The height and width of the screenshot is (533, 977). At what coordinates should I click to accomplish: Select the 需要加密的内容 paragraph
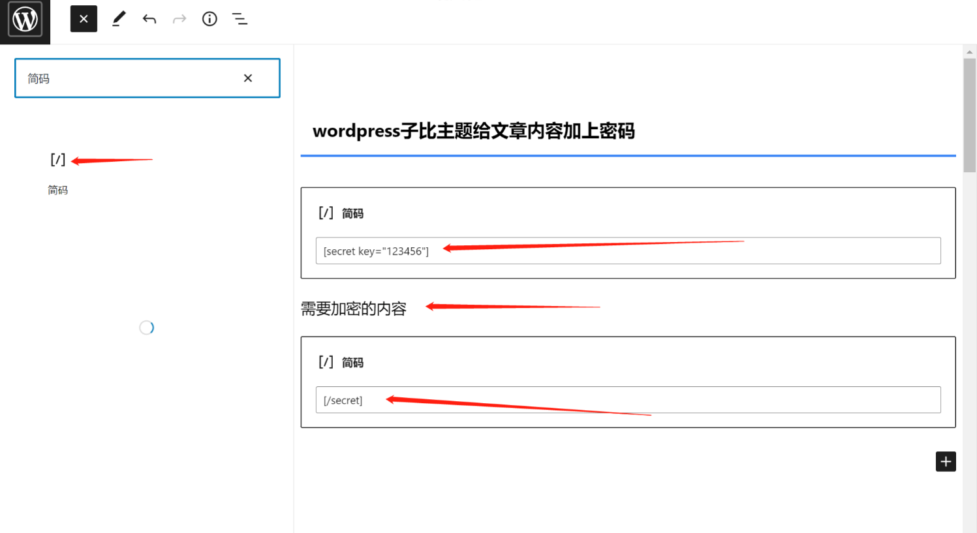click(x=354, y=309)
